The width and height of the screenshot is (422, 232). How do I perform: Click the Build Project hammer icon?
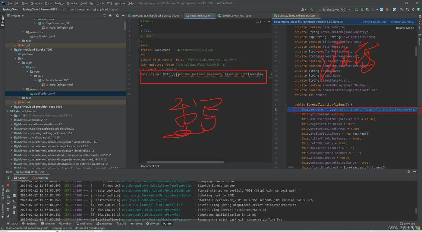tap(312, 9)
